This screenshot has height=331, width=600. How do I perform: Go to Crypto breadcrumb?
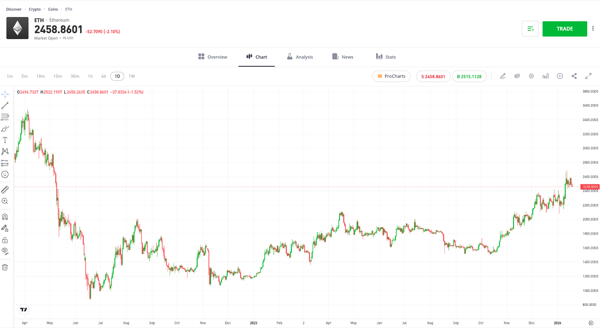click(35, 9)
